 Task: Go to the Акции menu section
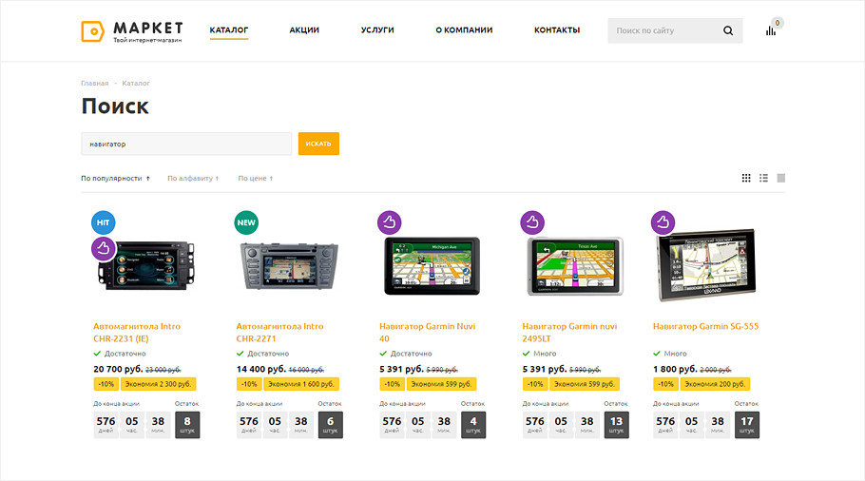pyautogui.click(x=304, y=30)
